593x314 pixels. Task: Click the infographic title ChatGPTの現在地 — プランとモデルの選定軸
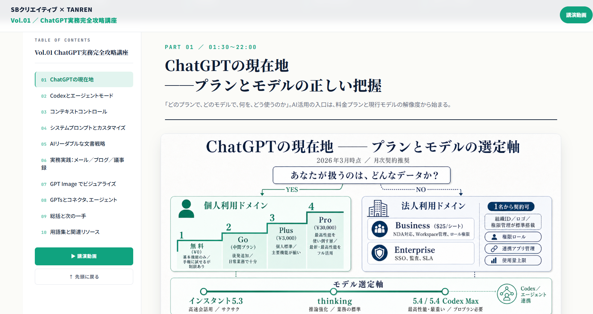tap(363, 147)
